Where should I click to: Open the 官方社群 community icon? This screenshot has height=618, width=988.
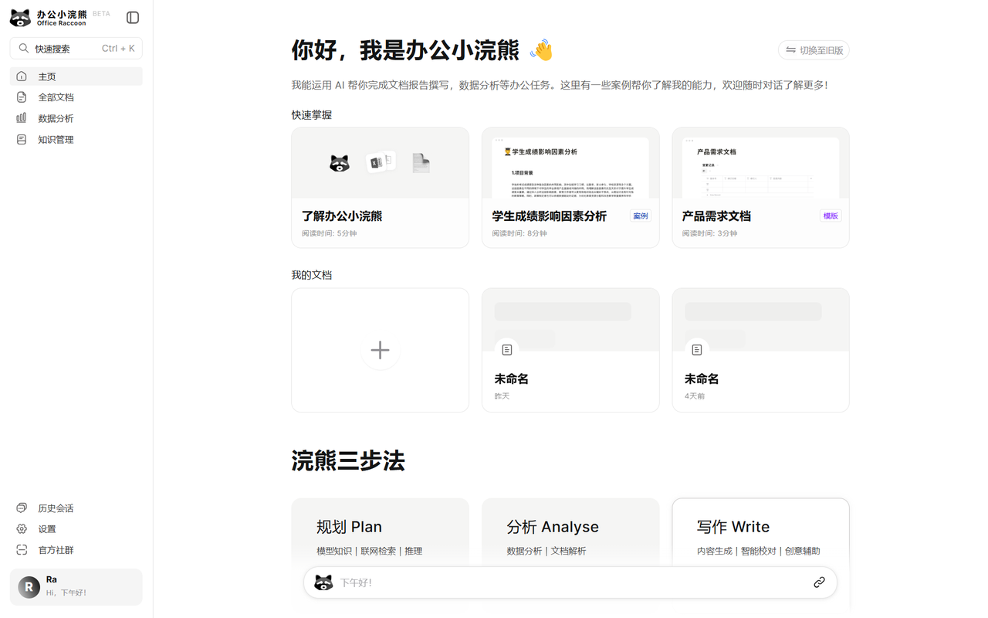(22, 550)
